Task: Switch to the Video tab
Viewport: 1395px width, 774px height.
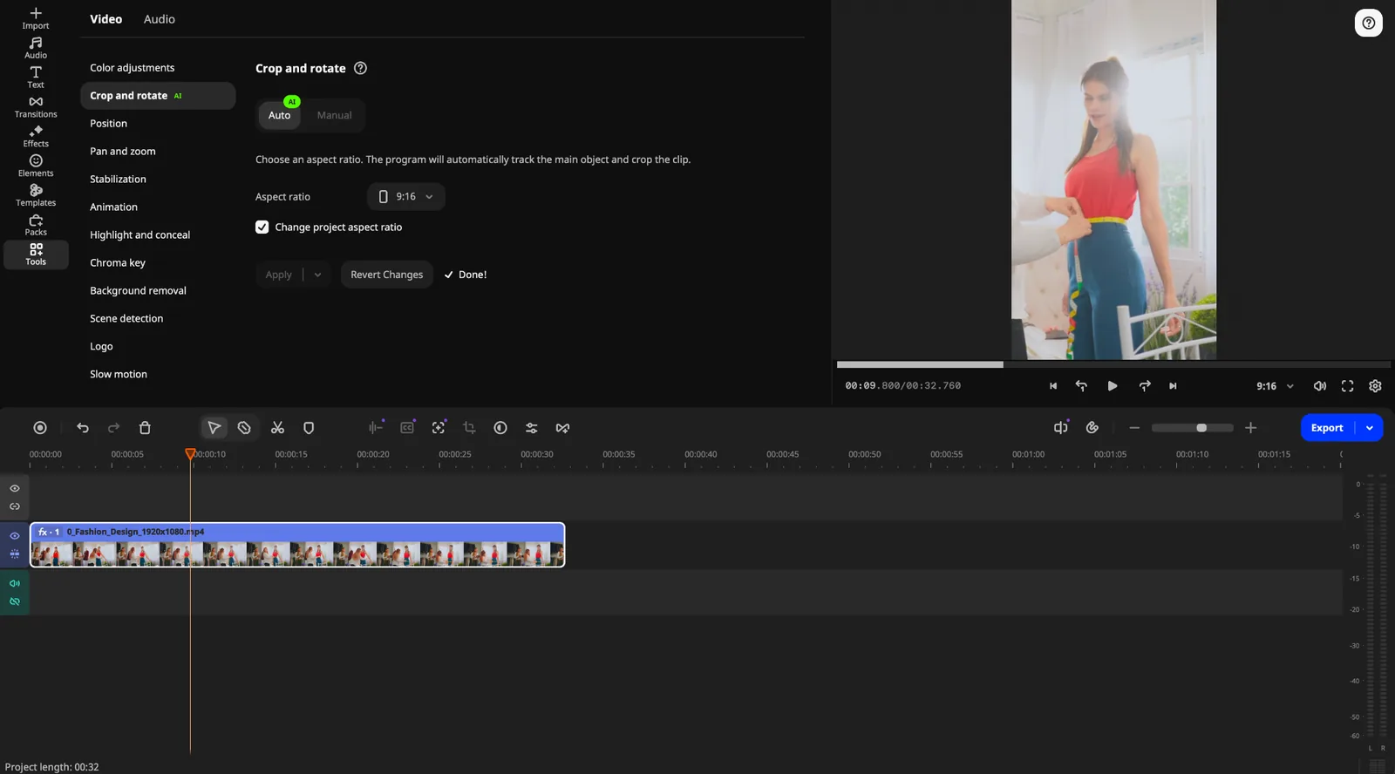Action: tap(106, 19)
